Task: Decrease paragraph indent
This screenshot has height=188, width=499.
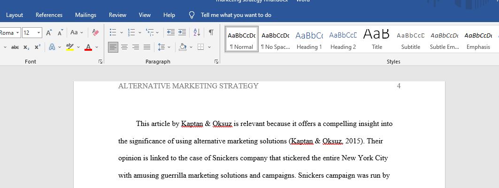Action: tap(171, 32)
